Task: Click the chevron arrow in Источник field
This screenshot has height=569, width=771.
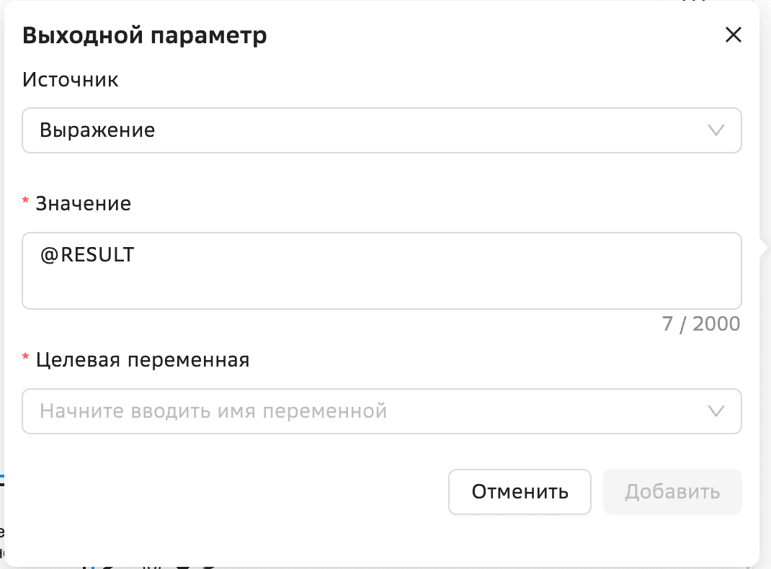Action: 716,130
